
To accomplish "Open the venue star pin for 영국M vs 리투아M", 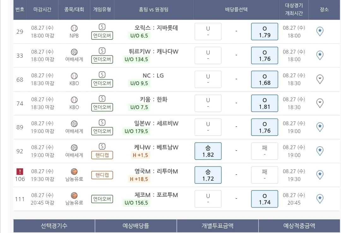I will click(320, 174).
